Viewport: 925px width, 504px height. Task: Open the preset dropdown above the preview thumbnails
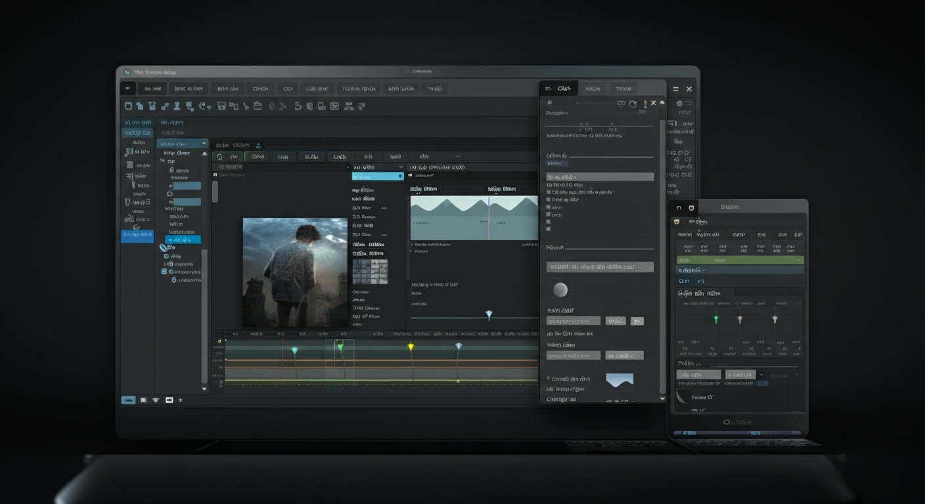pyautogui.click(x=376, y=167)
